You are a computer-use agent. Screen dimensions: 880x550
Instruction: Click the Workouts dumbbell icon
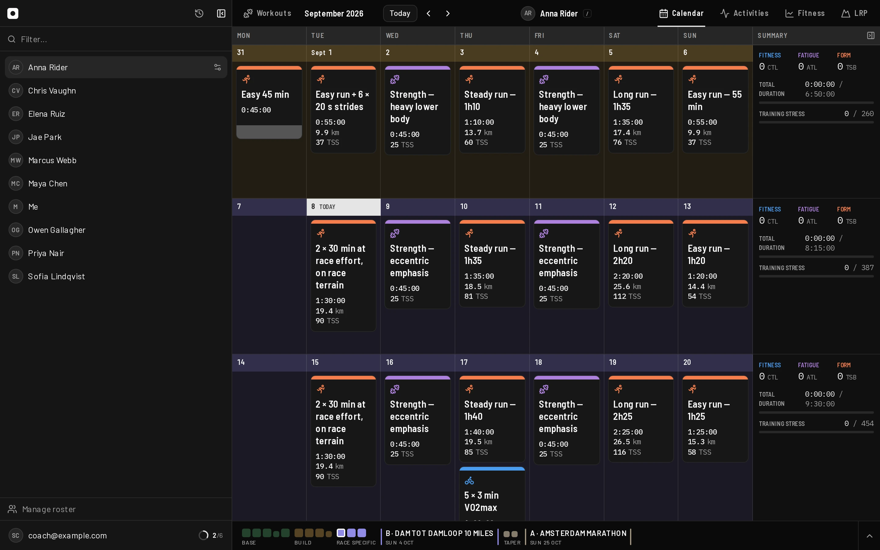248,13
